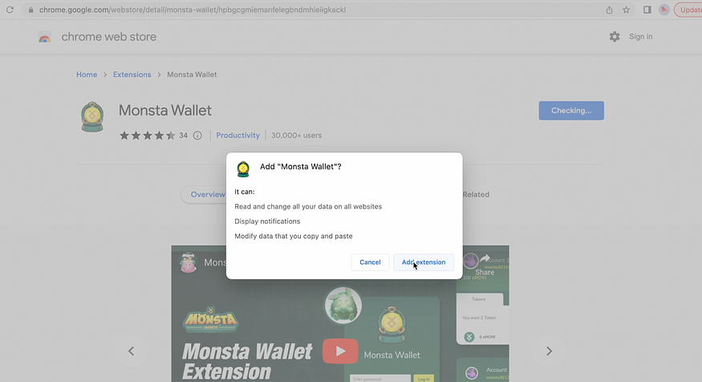Image resolution: width=702 pixels, height=382 pixels.
Task: Click the Display notifications permission text
Action: click(267, 221)
